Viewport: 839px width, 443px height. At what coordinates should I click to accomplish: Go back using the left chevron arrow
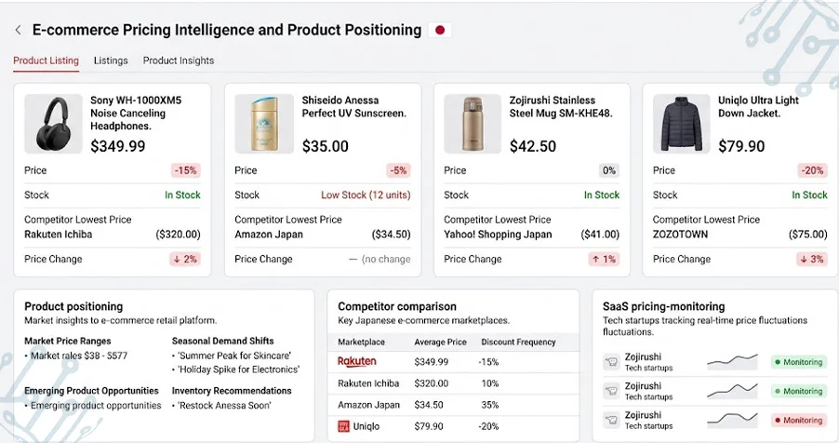(19, 30)
